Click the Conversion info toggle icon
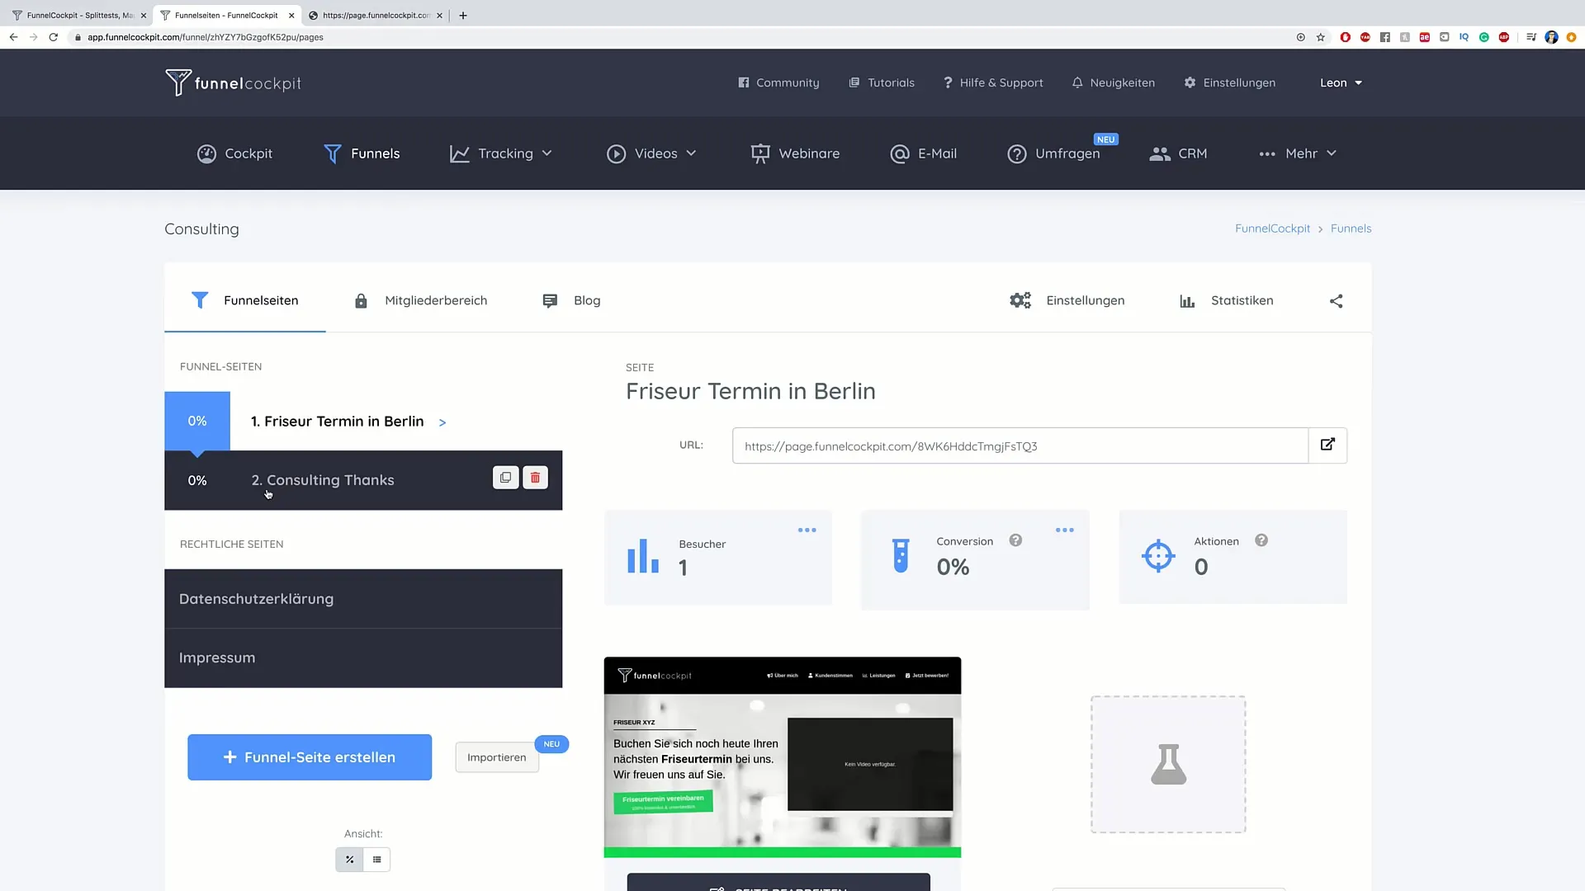Screen dimensions: 1585x891 tap(1015, 540)
